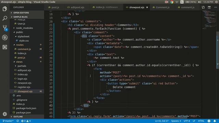Click the feedback smiley in status bar
The image size is (219, 123).
[x=209, y=121]
